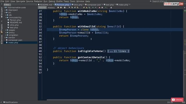
Task: Go to next bookmark via toolbar icon
Action: coord(87,8)
